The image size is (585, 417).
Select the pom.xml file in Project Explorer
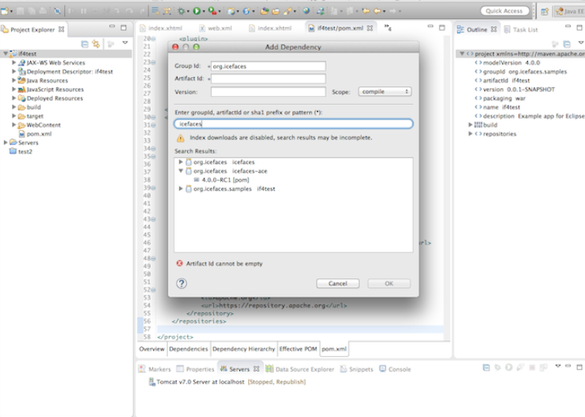click(x=38, y=134)
